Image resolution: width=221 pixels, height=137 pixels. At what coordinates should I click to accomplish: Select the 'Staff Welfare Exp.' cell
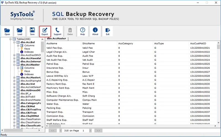63,120
